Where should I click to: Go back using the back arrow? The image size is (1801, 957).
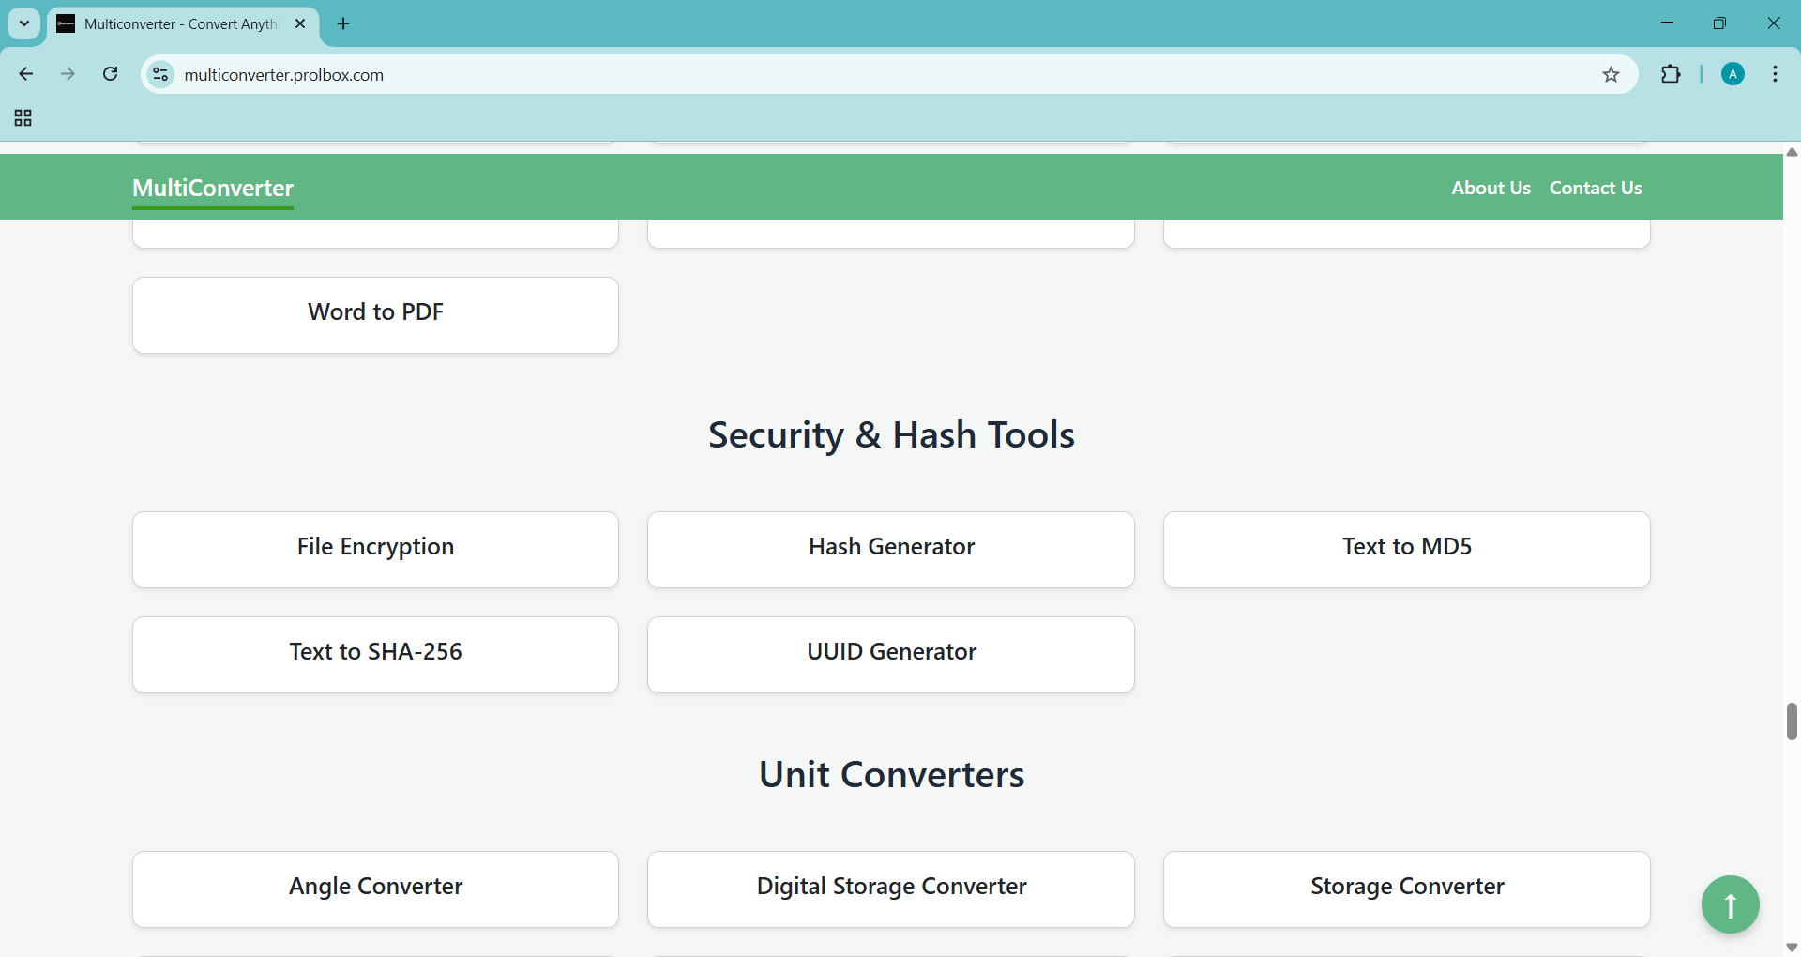click(x=26, y=74)
